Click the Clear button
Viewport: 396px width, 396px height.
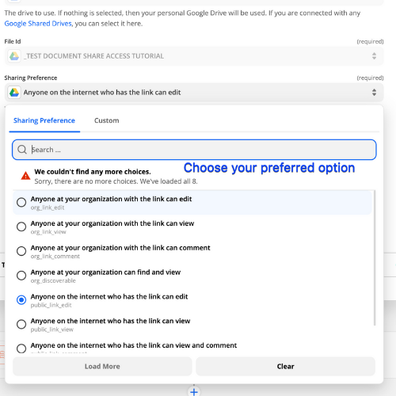click(285, 367)
